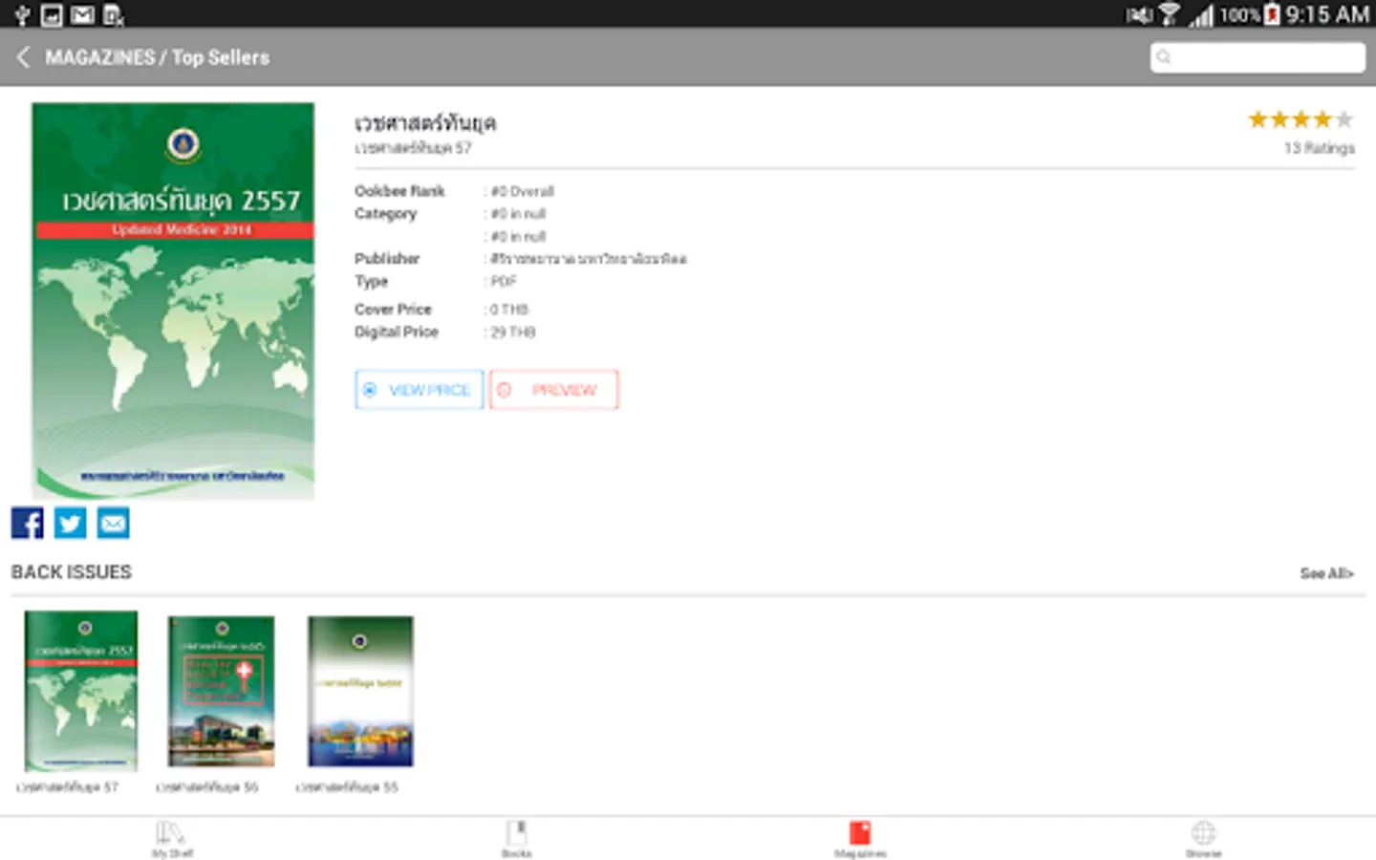Tap the BACK ISSUES heading
This screenshot has width=1376, height=860.
pyautogui.click(x=72, y=572)
